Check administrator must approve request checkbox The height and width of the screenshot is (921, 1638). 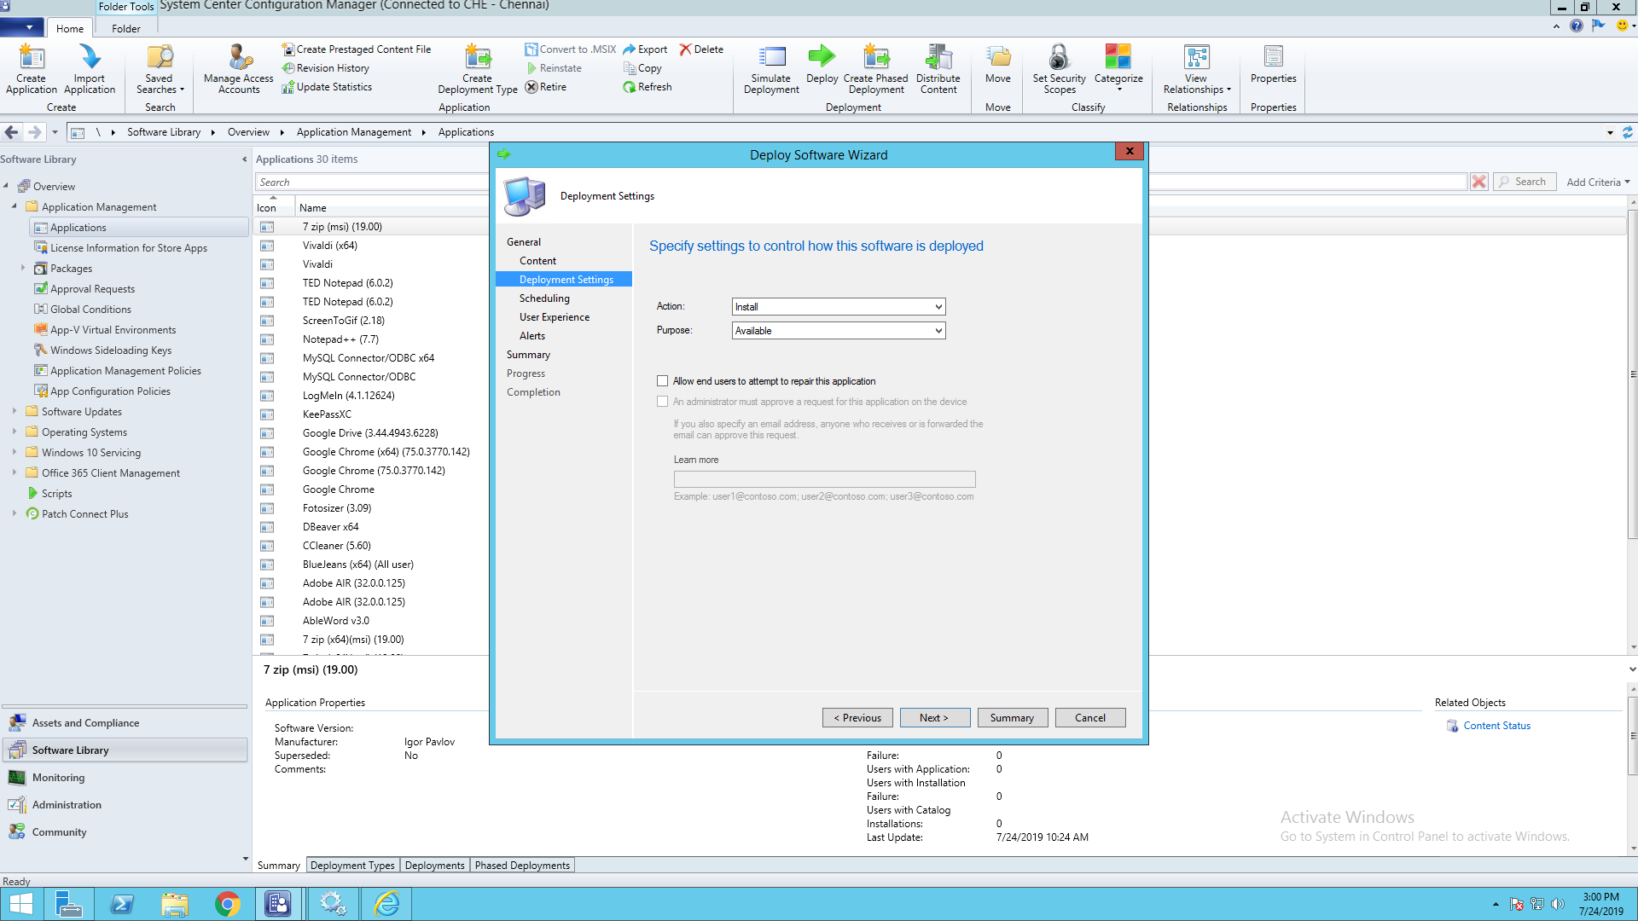tap(663, 402)
